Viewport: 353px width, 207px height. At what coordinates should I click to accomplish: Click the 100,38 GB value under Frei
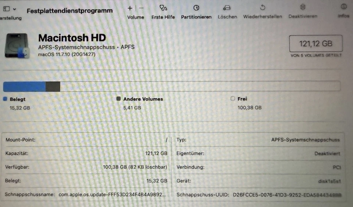tap(250, 108)
